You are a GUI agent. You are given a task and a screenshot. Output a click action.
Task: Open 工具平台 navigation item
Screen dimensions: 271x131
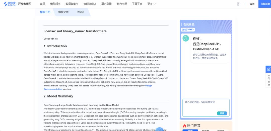click(x=137, y=4)
